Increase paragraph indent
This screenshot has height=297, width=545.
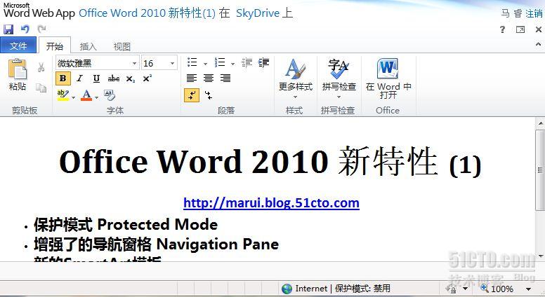pyautogui.click(x=263, y=62)
